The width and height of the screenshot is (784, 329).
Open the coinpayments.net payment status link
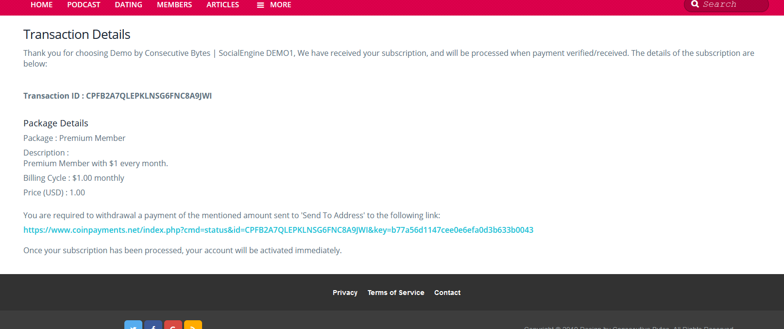pos(278,230)
